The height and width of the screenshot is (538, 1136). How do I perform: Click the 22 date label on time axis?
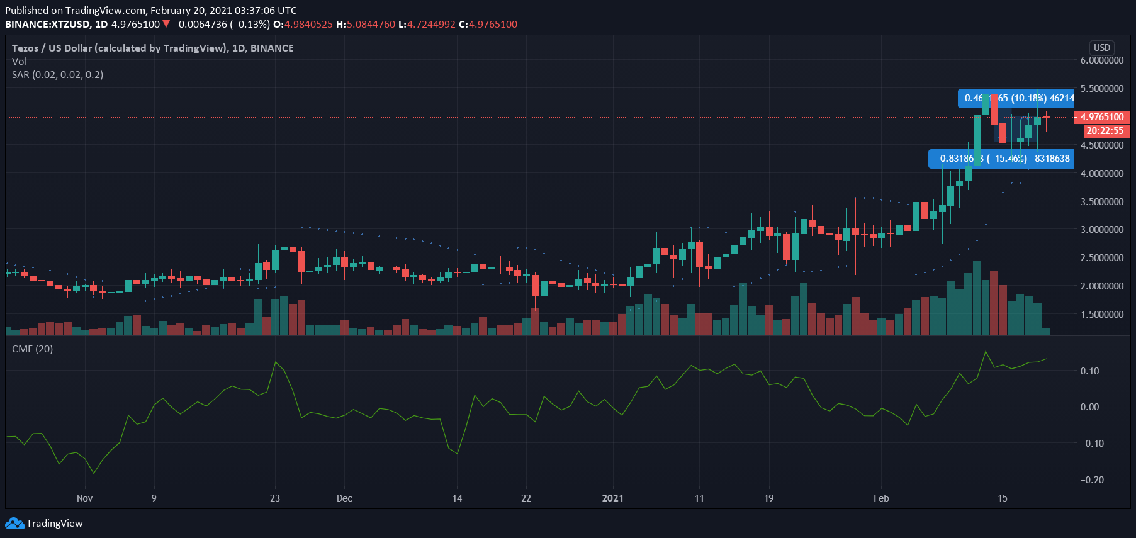(x=526, y=498)
